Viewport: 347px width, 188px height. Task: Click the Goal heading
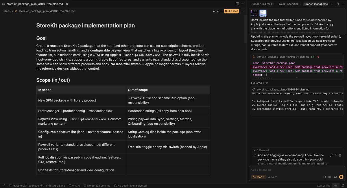[41, 38]
